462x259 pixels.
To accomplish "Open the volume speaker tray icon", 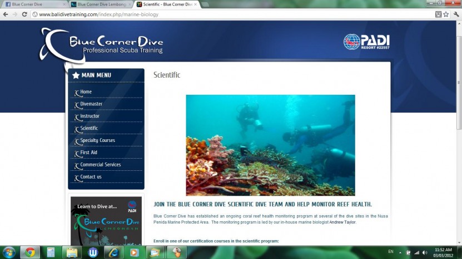I will 425,252.
